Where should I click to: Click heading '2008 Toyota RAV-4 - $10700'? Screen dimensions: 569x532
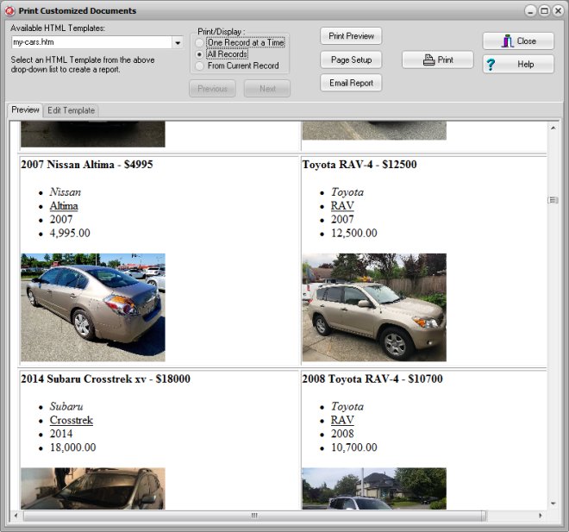372,379
